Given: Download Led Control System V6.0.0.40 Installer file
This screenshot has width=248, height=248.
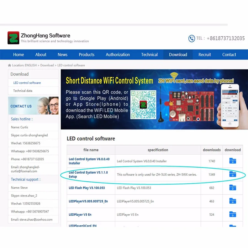Looking at the screenshot, I should (x=233, y=161).
